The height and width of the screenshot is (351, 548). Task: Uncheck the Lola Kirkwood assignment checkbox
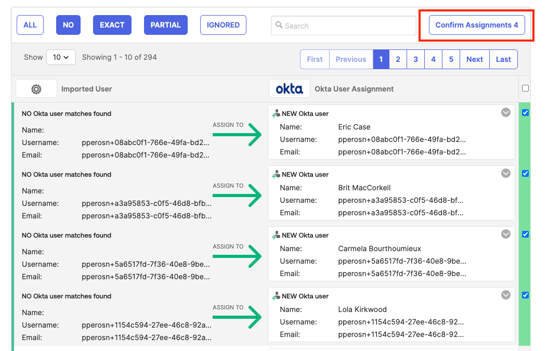525,295
